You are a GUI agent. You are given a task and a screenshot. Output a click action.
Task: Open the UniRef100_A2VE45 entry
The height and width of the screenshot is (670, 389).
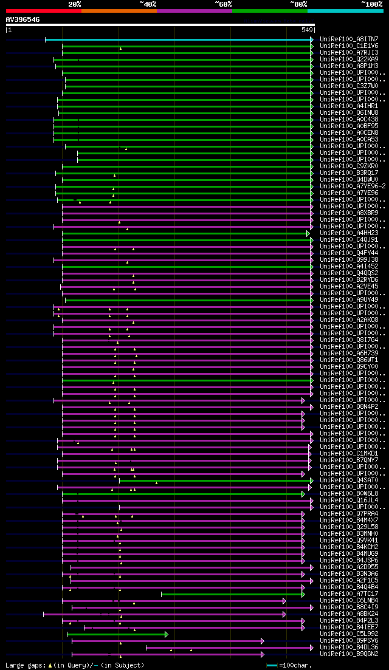click(x=349, y=286)
